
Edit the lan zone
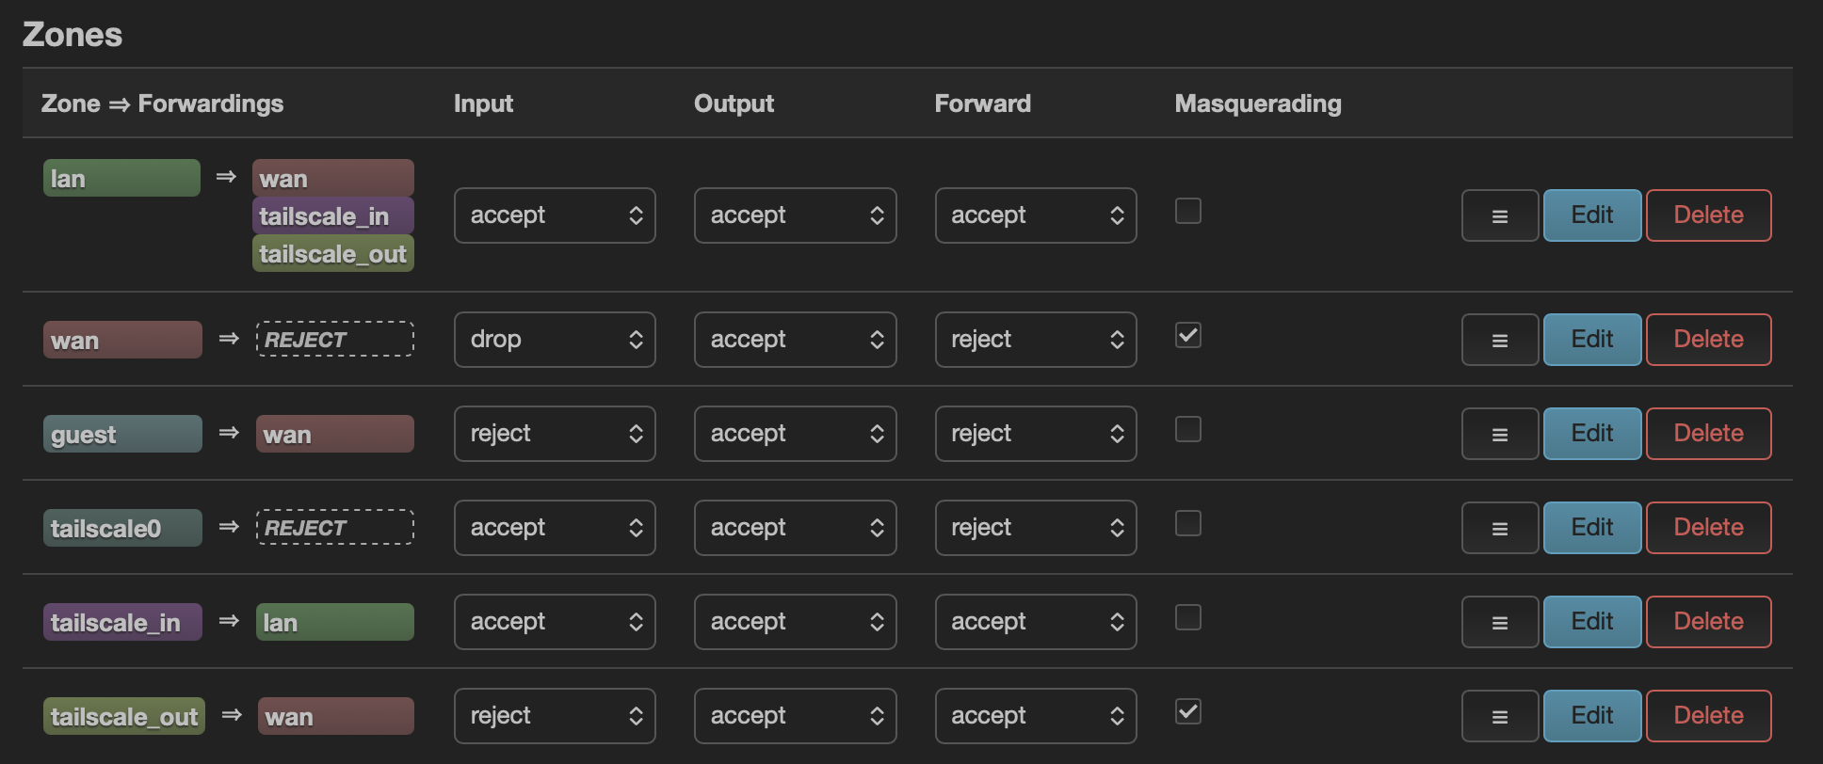click(x=1591, y=215)
